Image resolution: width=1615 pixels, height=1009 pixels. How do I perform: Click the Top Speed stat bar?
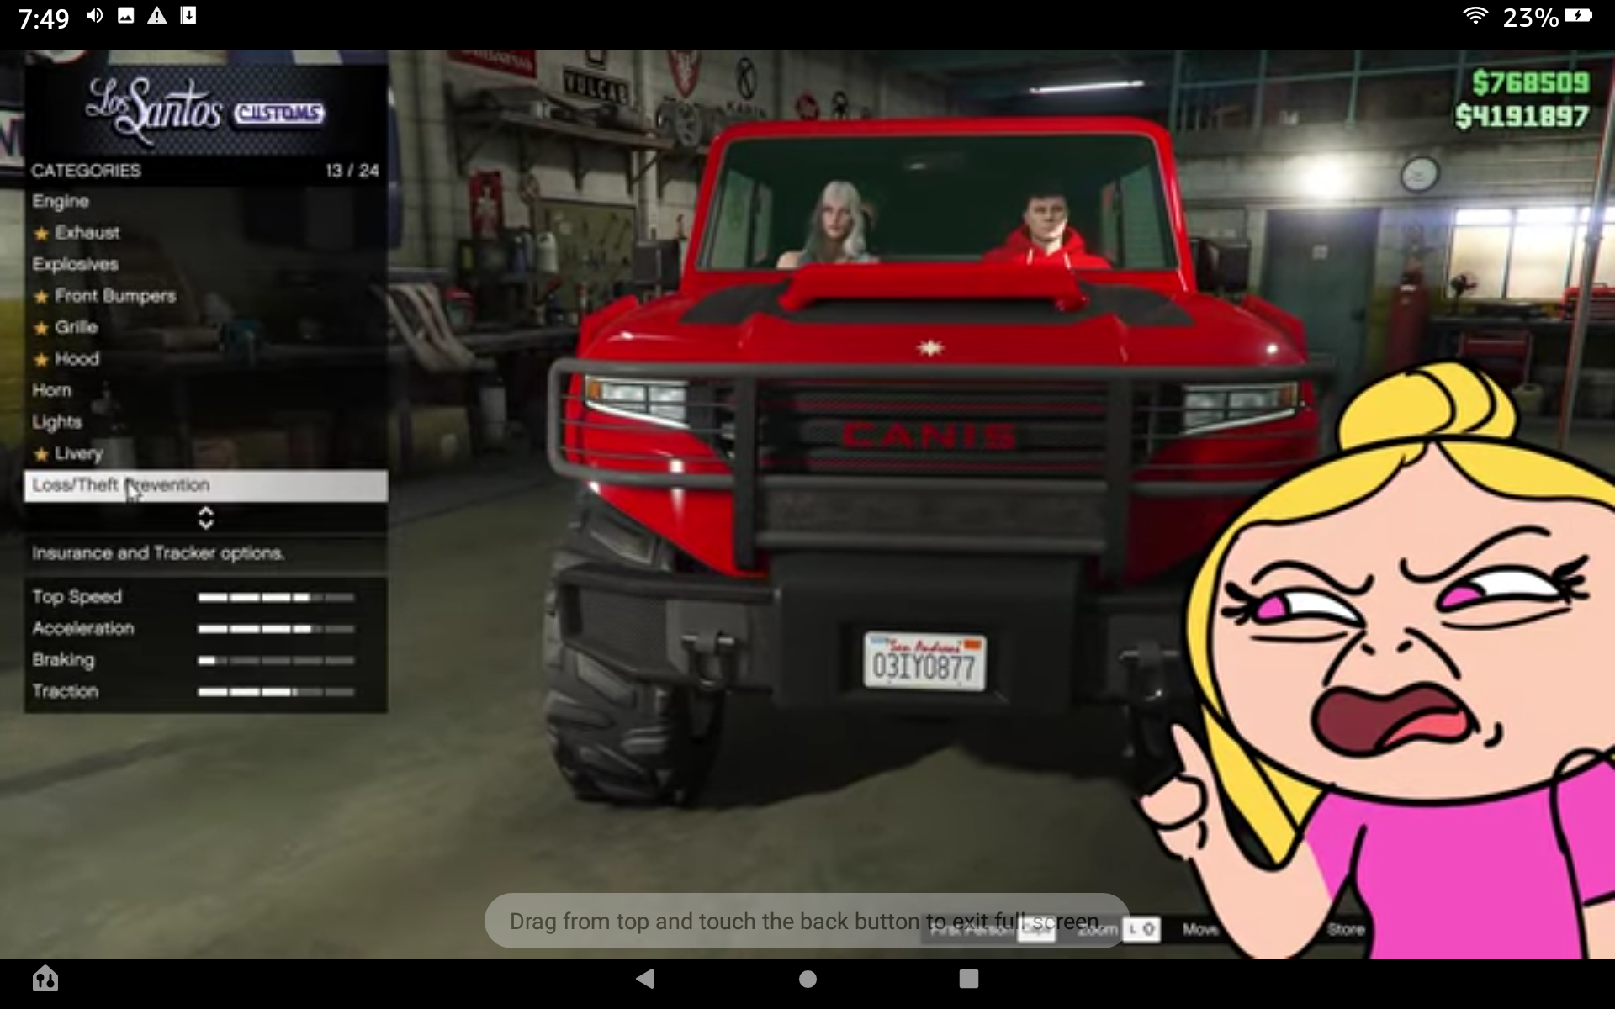coord(276,598)
